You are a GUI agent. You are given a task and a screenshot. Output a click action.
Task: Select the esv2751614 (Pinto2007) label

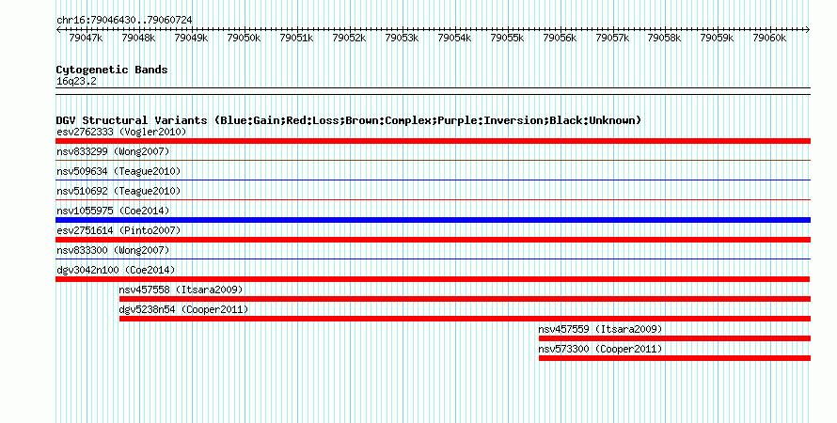click(x=118, y=230)
